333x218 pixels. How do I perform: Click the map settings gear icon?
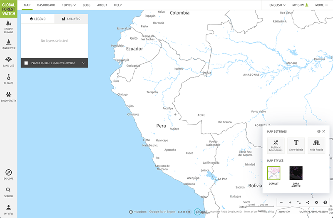[x=316, y=203]
